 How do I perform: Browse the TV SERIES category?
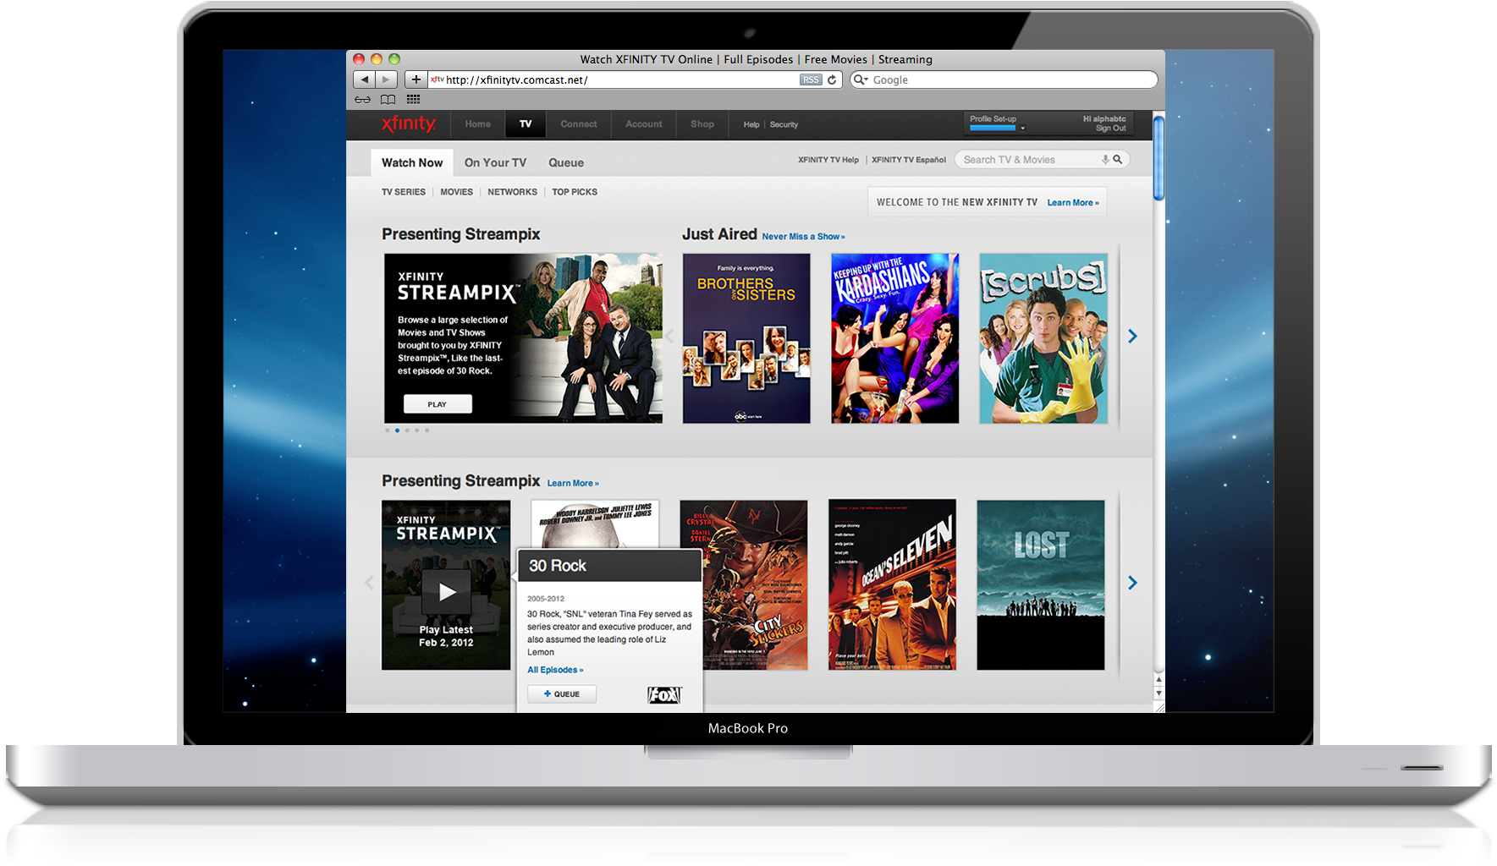[x=404, y=192]
